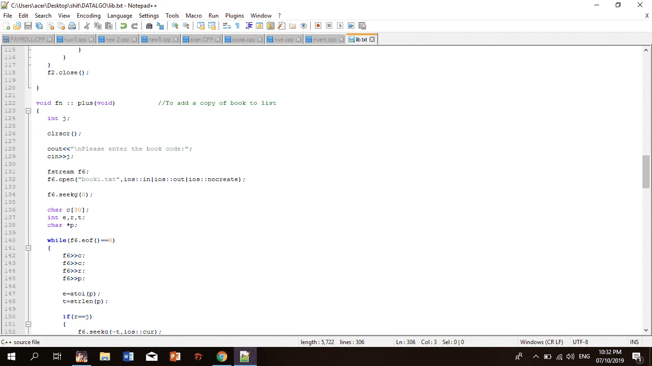The height and width of the screenshot is (366, 652).
Task: Click Run Macro Multiple Times icon
Action: click(351, 26)
